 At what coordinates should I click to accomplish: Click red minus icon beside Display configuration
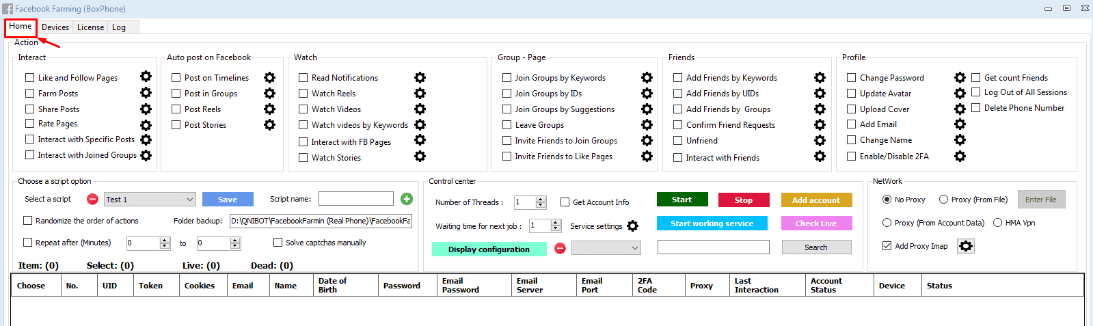[x=560, y=248]
